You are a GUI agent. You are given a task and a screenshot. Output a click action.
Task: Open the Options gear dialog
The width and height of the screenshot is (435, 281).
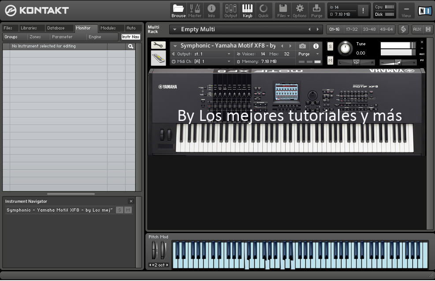300,11
